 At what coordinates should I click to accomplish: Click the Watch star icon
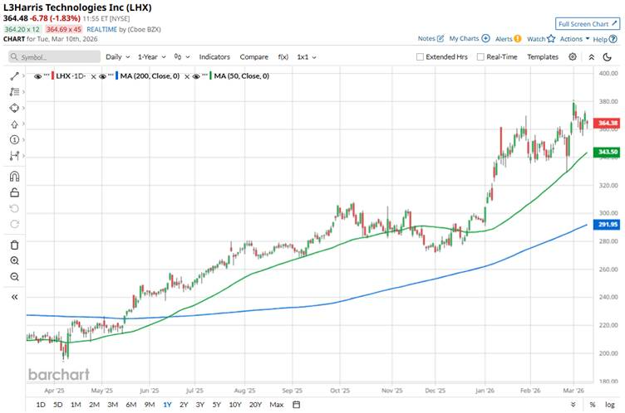[551, 39]
